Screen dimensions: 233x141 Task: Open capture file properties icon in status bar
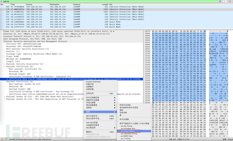coord(6,139)
